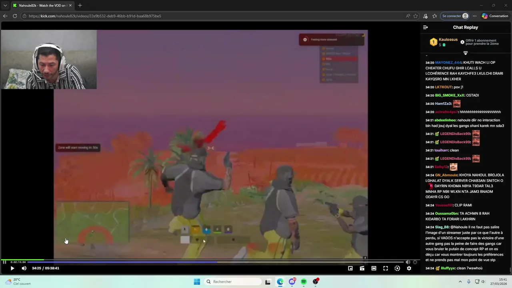This screenshot has height=288, width=512.
Task: Enter fullscreen mode in the player
Action: 386,268
